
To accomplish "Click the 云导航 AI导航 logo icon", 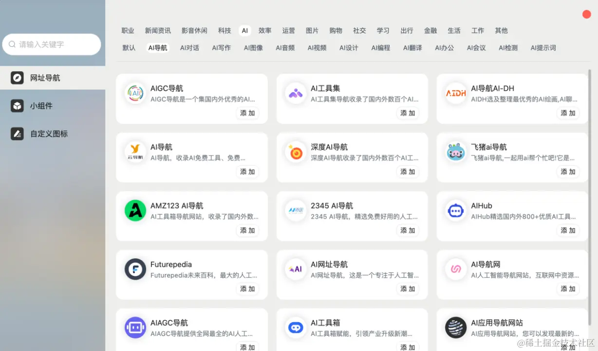I will pyautogui.click(x=135, y=152).
